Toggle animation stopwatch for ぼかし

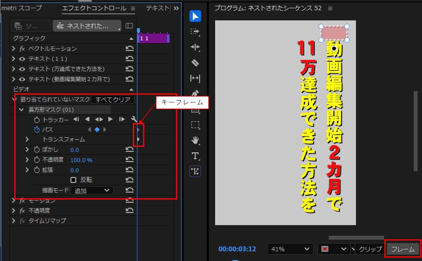(37, 150)
